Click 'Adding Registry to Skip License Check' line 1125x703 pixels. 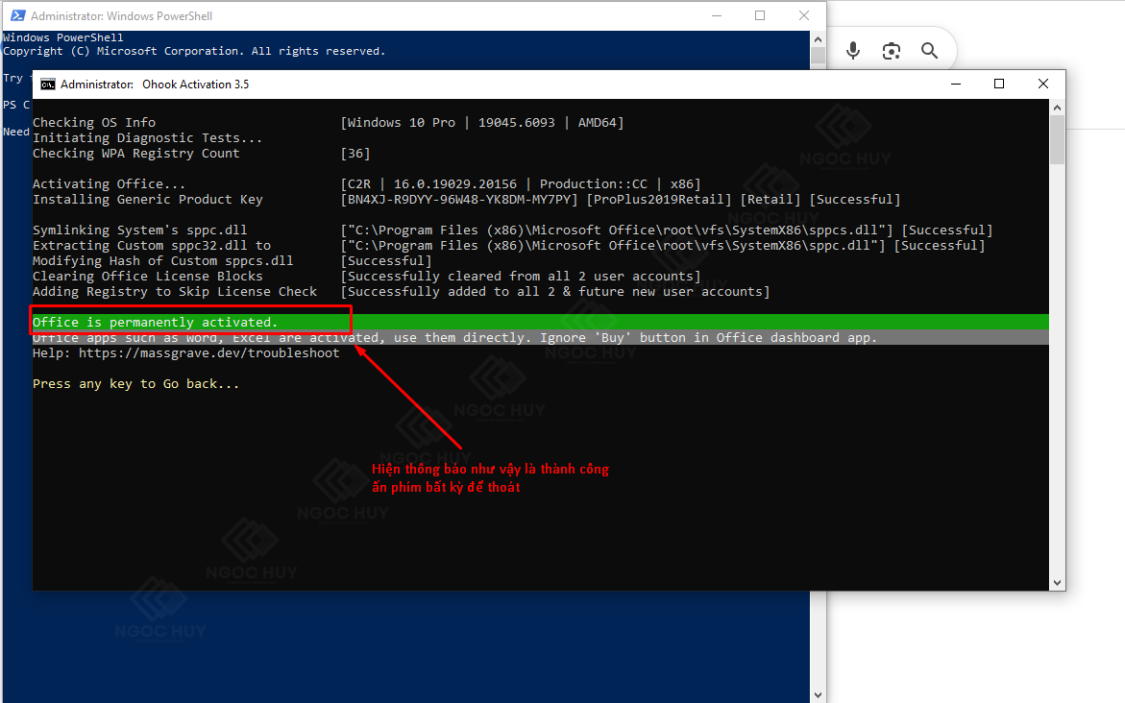click(174, 292)
